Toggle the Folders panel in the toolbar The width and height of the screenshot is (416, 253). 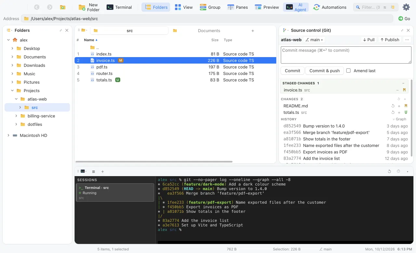point(156,7)
